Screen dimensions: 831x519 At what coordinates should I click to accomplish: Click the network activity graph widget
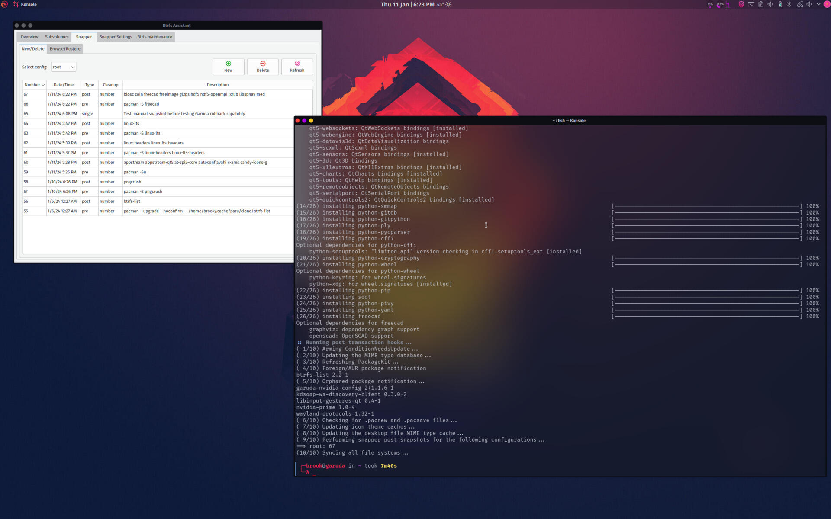pyautogui.click(x=730, y=4)
